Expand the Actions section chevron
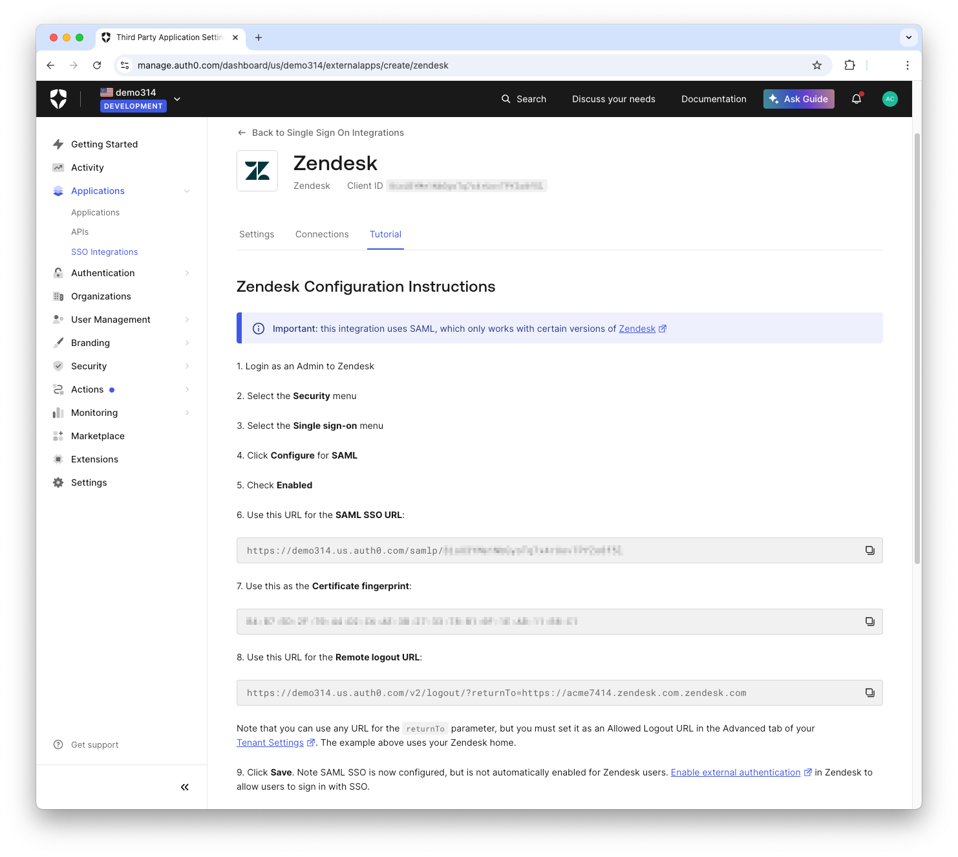The width and height of the screenshot is (958, 857). click(x=187, y=389)
